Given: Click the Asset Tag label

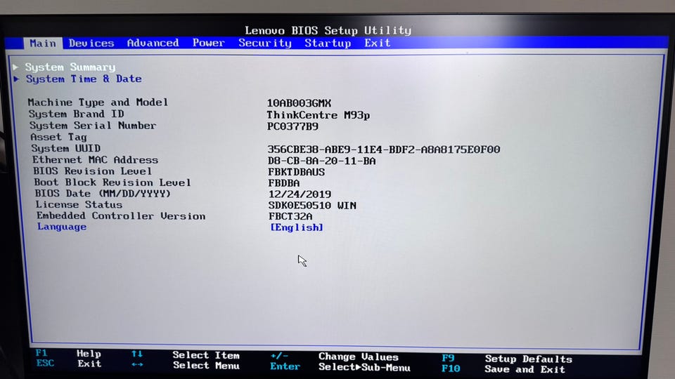Looking at the screenshot, I should click(x=58, y=137).
